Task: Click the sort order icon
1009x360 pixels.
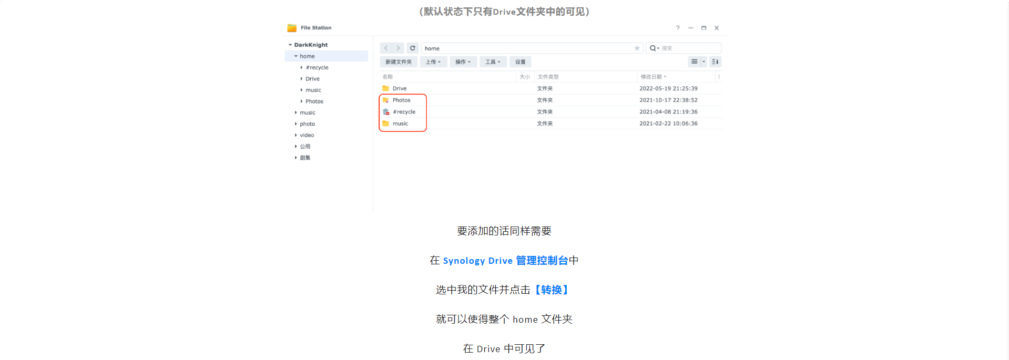Action: coord(715,62)
